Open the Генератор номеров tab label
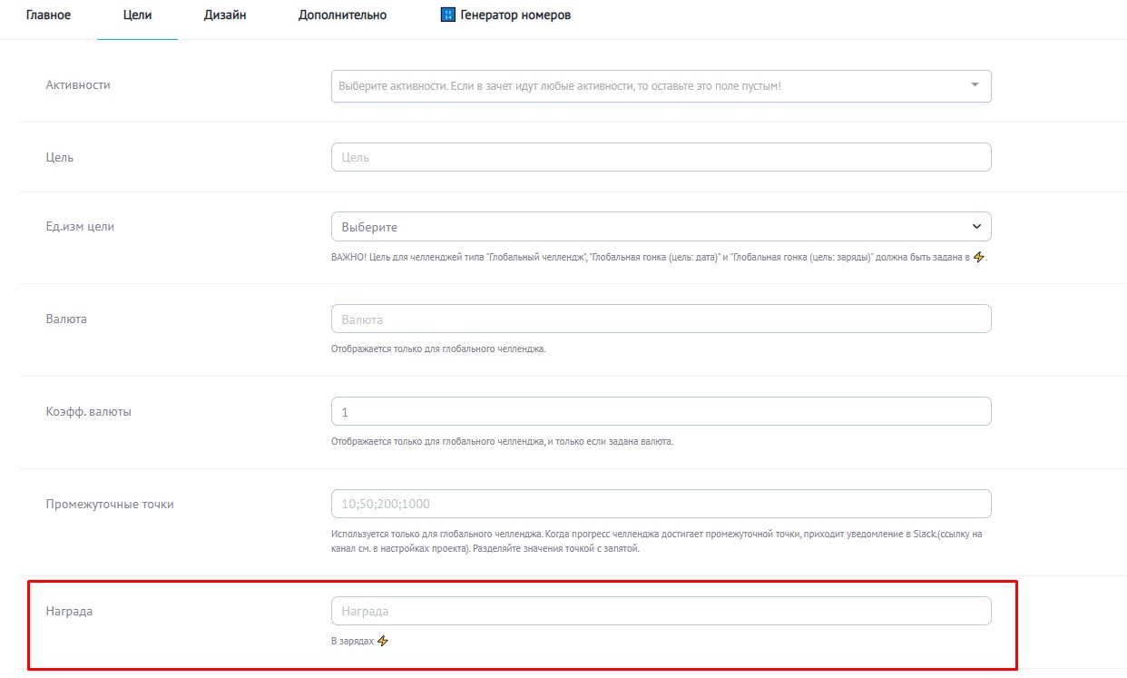The image size is (1127, 678). pos(514,15)
